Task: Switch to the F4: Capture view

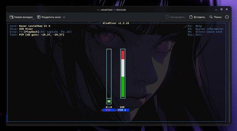Action: [49, 32]
